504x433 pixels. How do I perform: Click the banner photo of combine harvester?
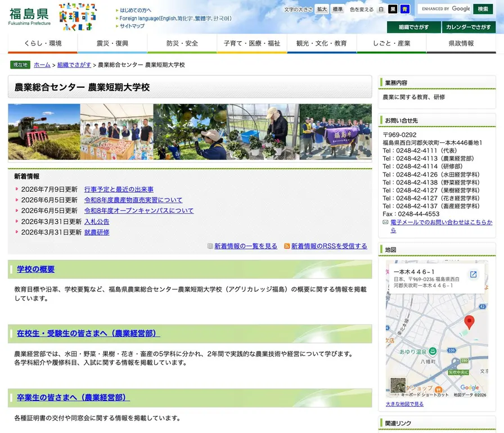coord(44,132)
